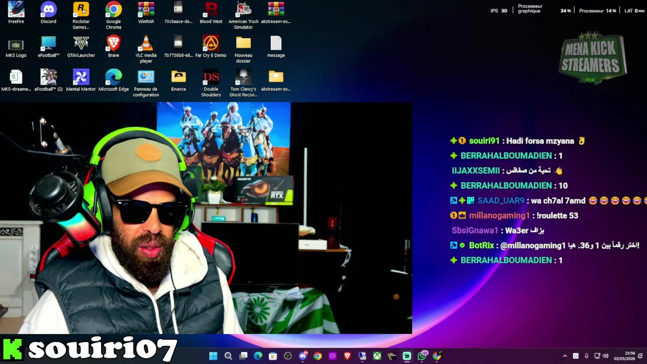647x364 pixels.
Task: Select akstream-ex... folder beside Tom Clancy's Ghost Recon
Action: (x=275, y=81)
